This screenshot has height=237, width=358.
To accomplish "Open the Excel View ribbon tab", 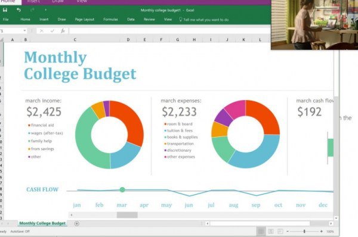I will (168, 20).
